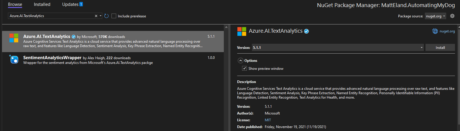Viewport: 460px width, 131px height.
Task: Click the verified badge beside Azure.AI.TextAnalytics in the list
Action: click(73, 37)
